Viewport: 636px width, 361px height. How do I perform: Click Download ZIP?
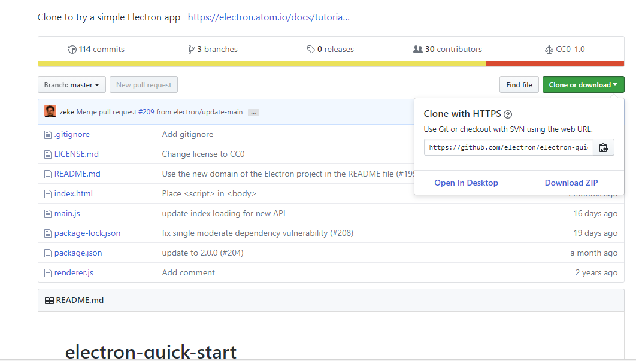pyautogui.click(x=571, y=183)
